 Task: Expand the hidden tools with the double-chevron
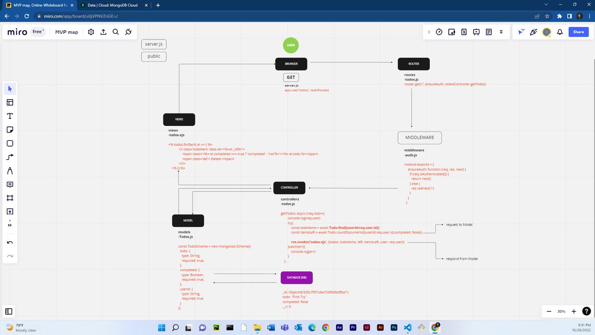point(10,224)
